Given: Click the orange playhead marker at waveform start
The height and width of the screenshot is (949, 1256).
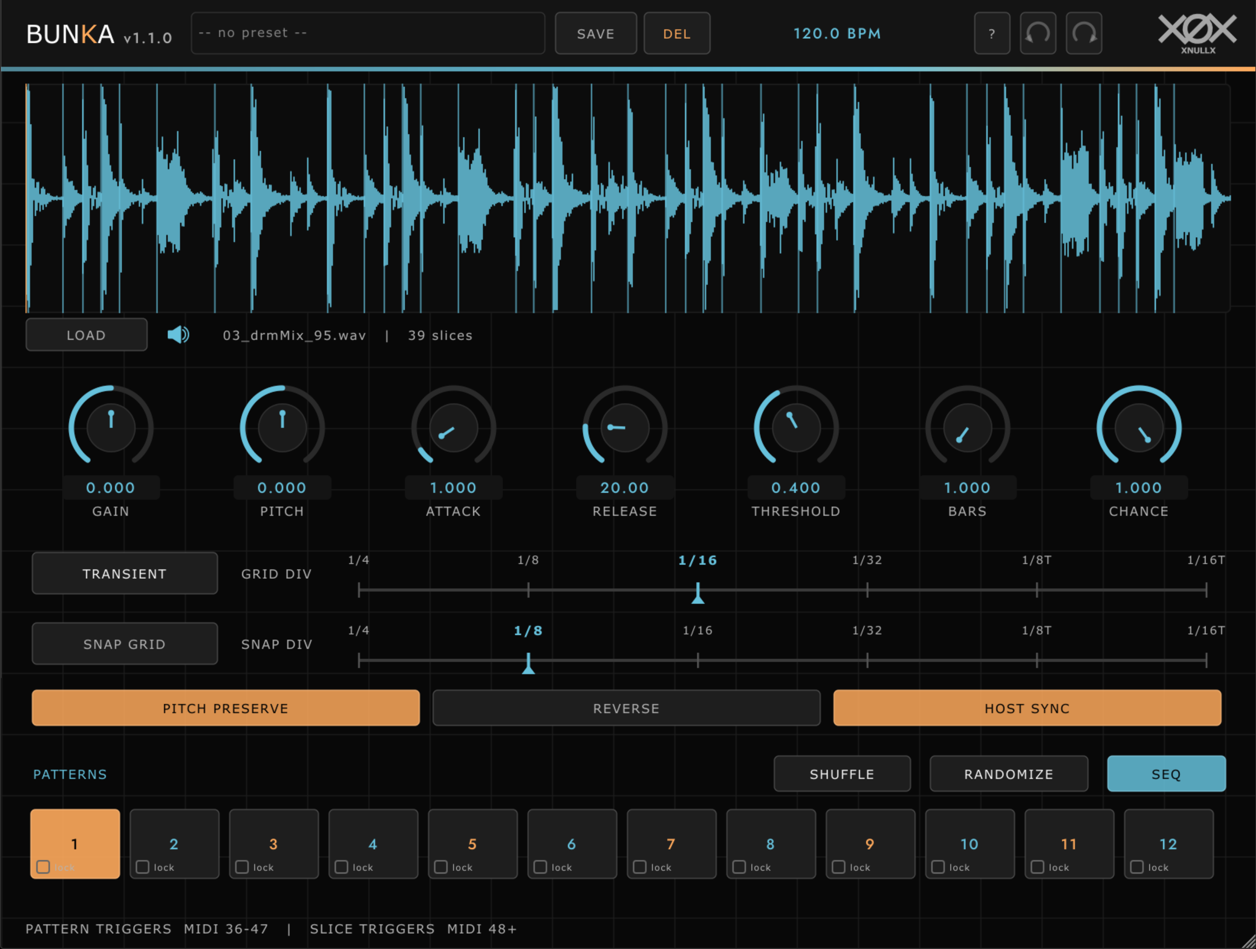Looking at the screenshot, I should pos(27,198).
